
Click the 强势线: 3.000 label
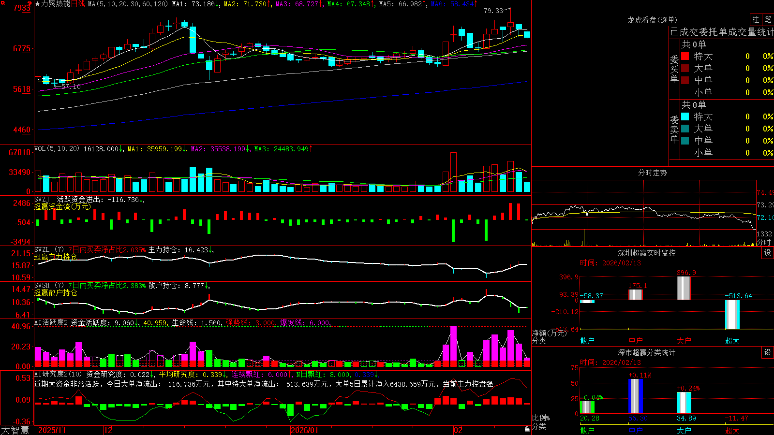(x=251, y=322)
